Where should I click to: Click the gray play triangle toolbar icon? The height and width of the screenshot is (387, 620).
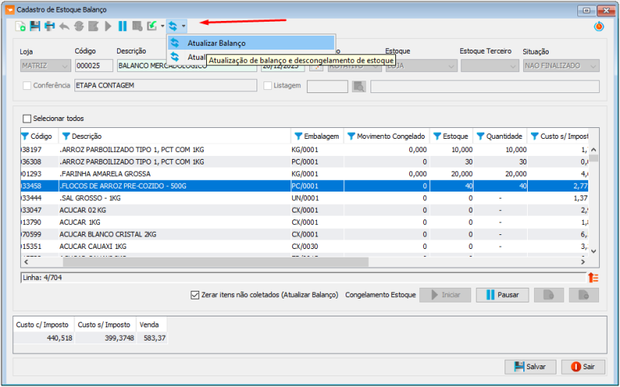108,26
